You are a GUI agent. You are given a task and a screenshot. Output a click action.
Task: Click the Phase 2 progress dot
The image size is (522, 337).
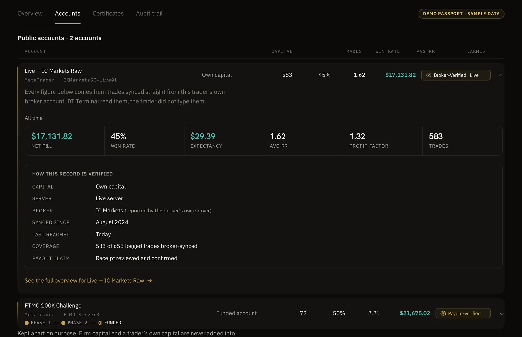click(x=63, y=323)
